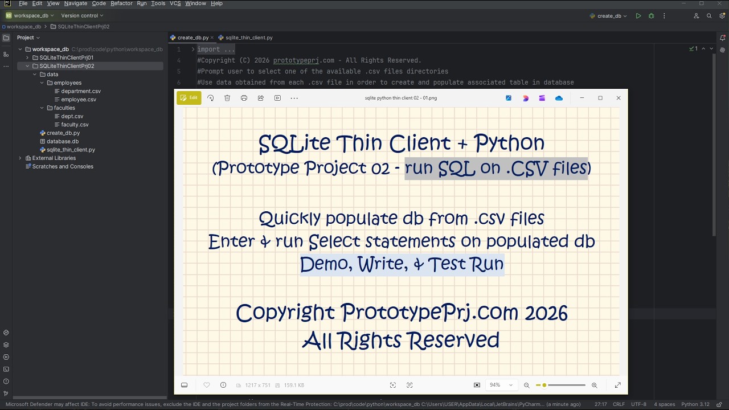Click the blue edit-image app icon in Photos
Viewport: 729px width, 410px height.
[x=509, y=98]
